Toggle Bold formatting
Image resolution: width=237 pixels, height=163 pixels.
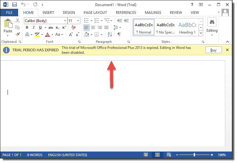click(x=27, y=27)
